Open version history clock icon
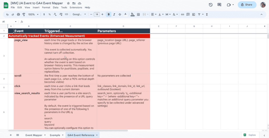Image resolution: width=269 pixels, height=138 pixels. pyautogui.click(x=211, y=5)
